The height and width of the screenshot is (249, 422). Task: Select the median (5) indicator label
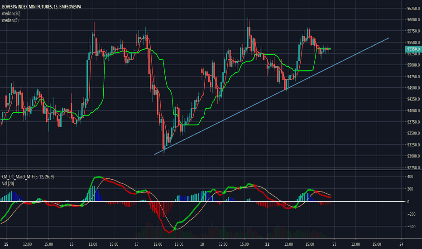click(x=10, y=20)
